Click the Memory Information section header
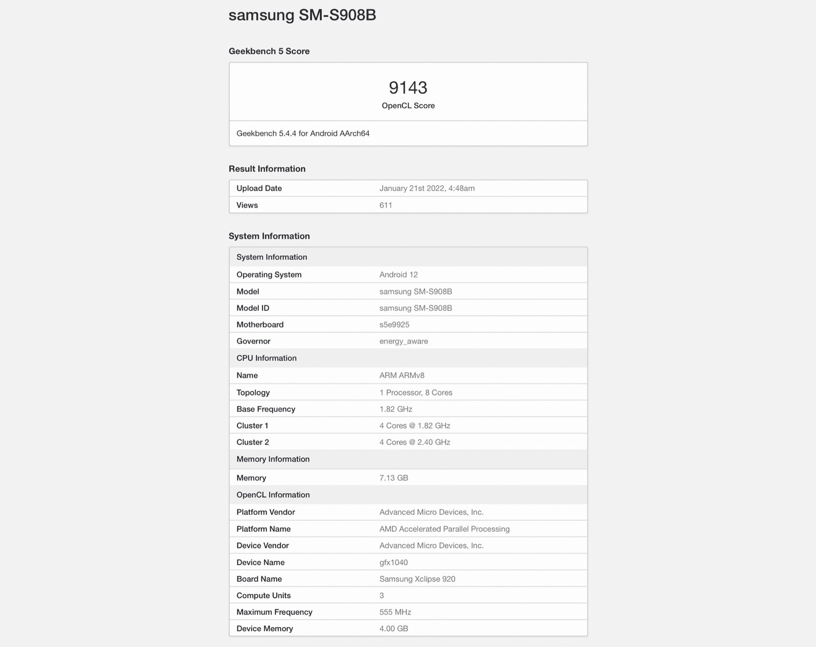 pos(408,459)
